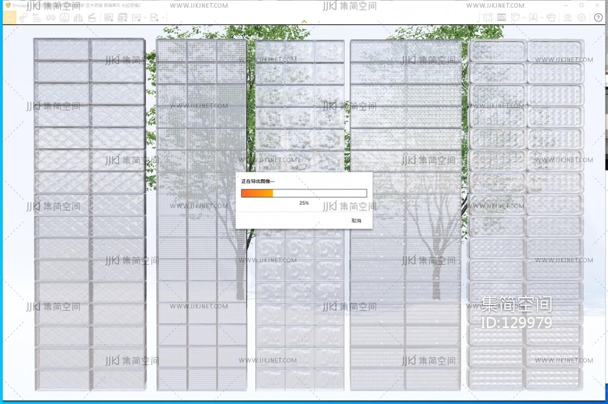Screen dimensions: 608x404
Task: Click the 取消 cancel button
Action: coord(356,221)
